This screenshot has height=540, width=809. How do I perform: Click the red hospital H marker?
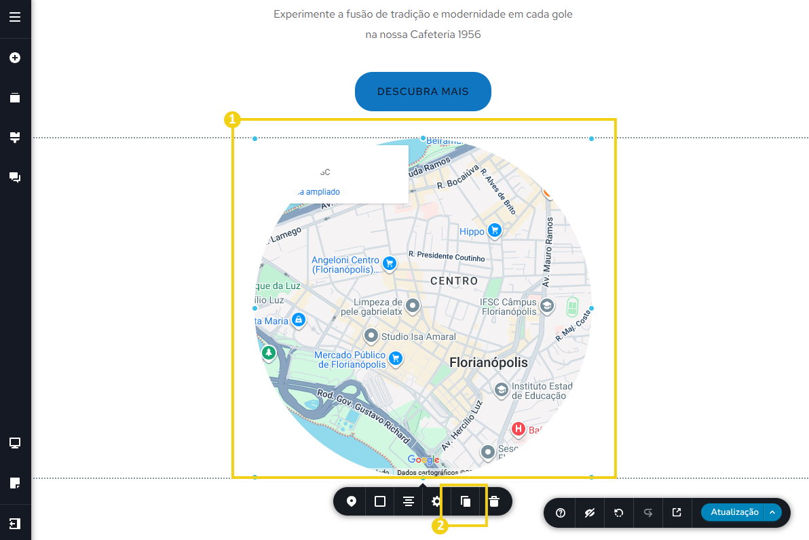coord(518,429)
